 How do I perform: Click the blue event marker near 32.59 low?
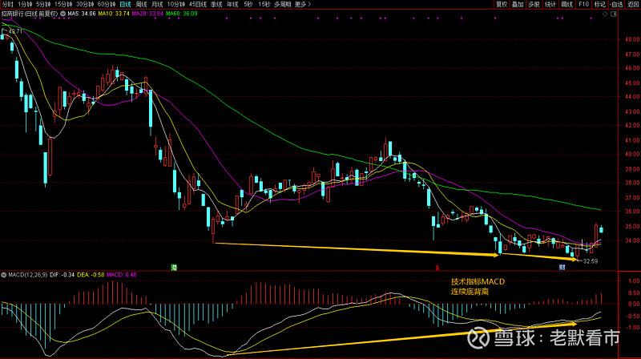[562, 265]
